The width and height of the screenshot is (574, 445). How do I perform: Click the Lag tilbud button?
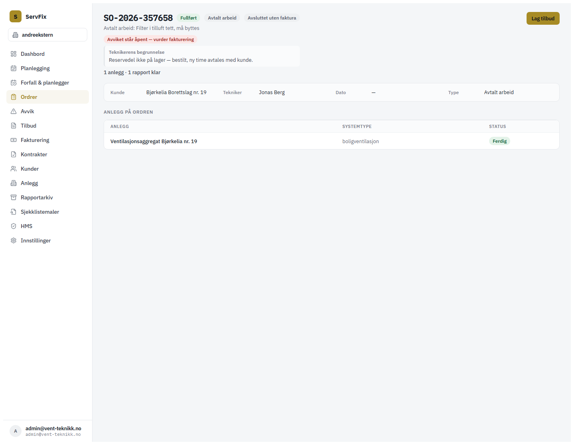(x=543, y=18)
